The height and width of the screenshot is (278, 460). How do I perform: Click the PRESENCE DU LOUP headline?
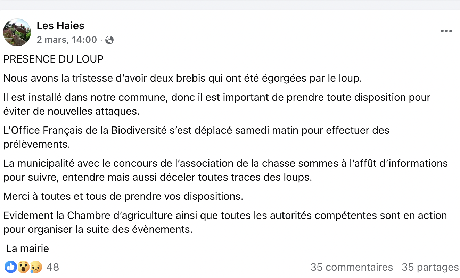point(54,59)
